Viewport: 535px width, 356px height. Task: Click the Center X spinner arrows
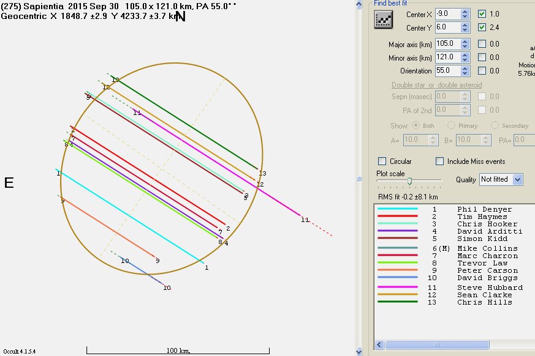pyautogui.click(x=465, y=13)
